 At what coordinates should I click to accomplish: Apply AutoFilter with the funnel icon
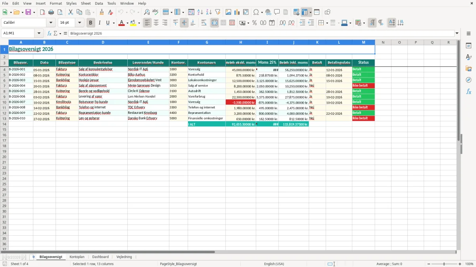click(x=218, y=12)
